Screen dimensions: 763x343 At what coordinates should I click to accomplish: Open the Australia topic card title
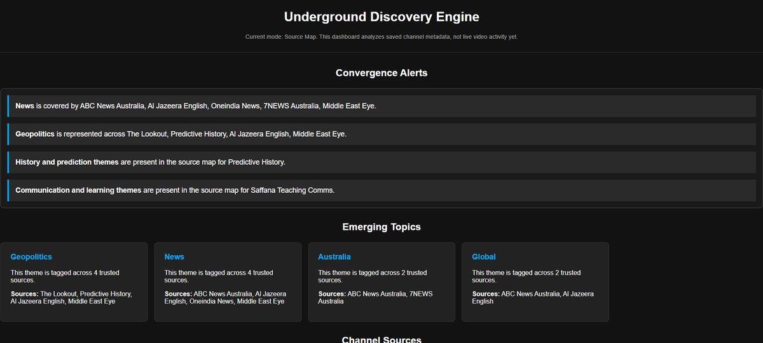tap(334, 257)
